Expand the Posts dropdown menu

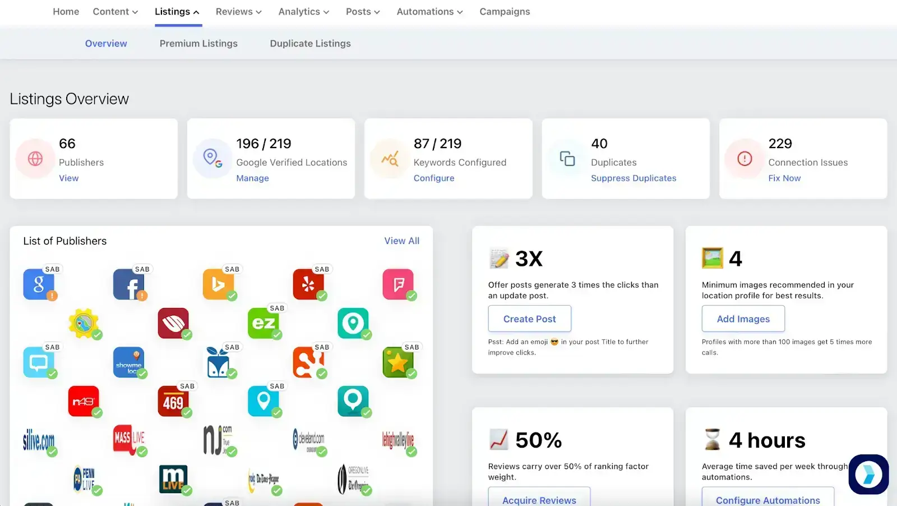point(363,12)
